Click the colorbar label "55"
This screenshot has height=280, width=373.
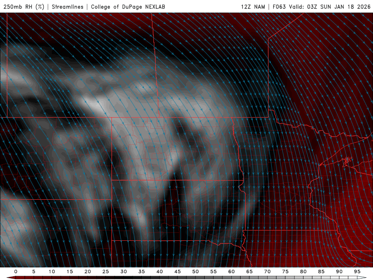tap(214, 272)
